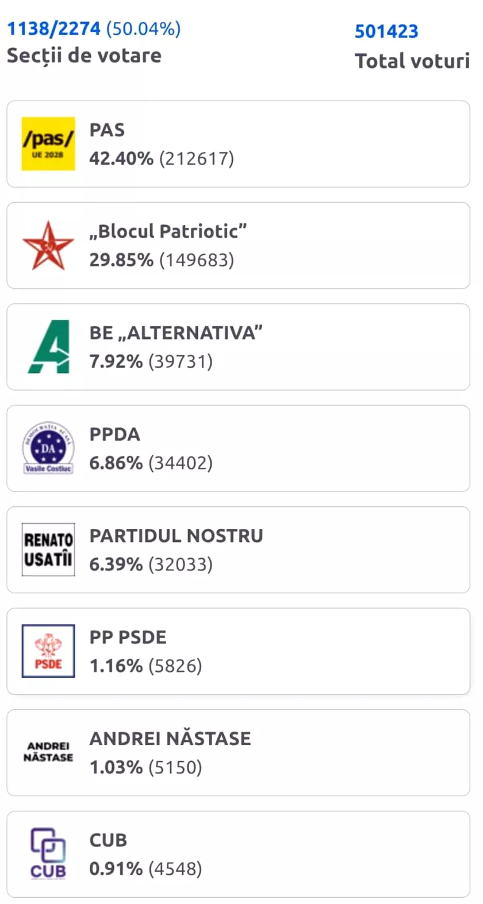Click the PP PSDE 1.16% result line

click(x=145, y=666)
